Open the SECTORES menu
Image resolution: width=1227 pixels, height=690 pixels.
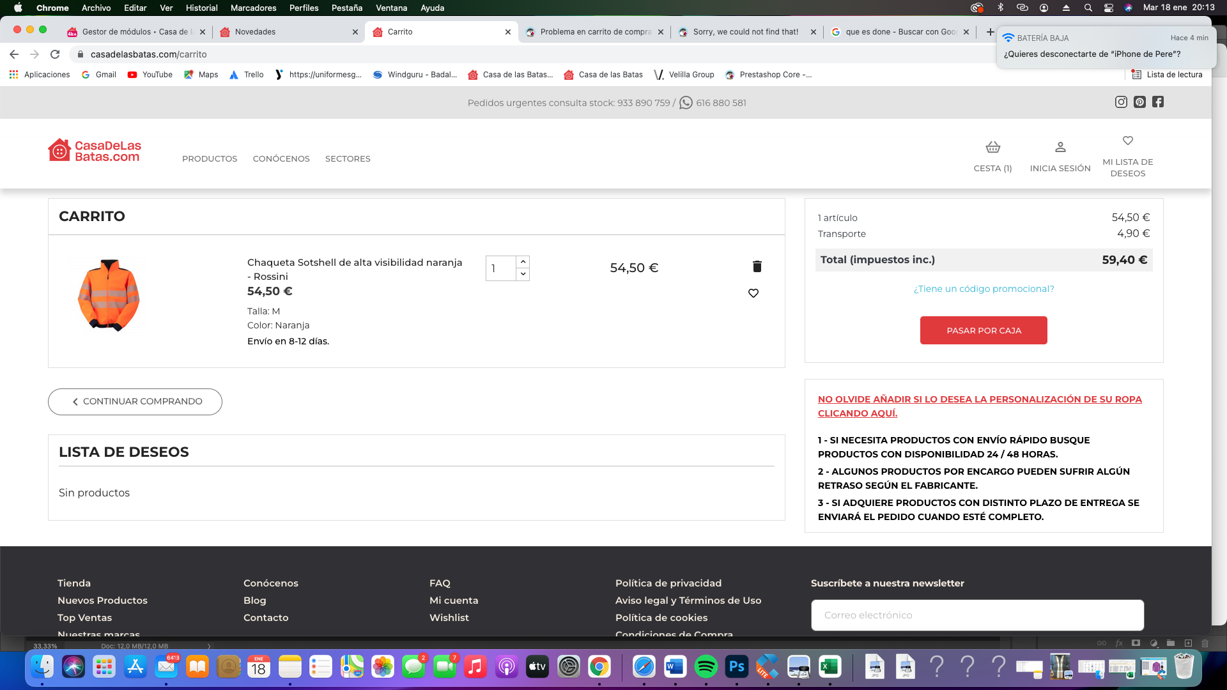point(348,158)
